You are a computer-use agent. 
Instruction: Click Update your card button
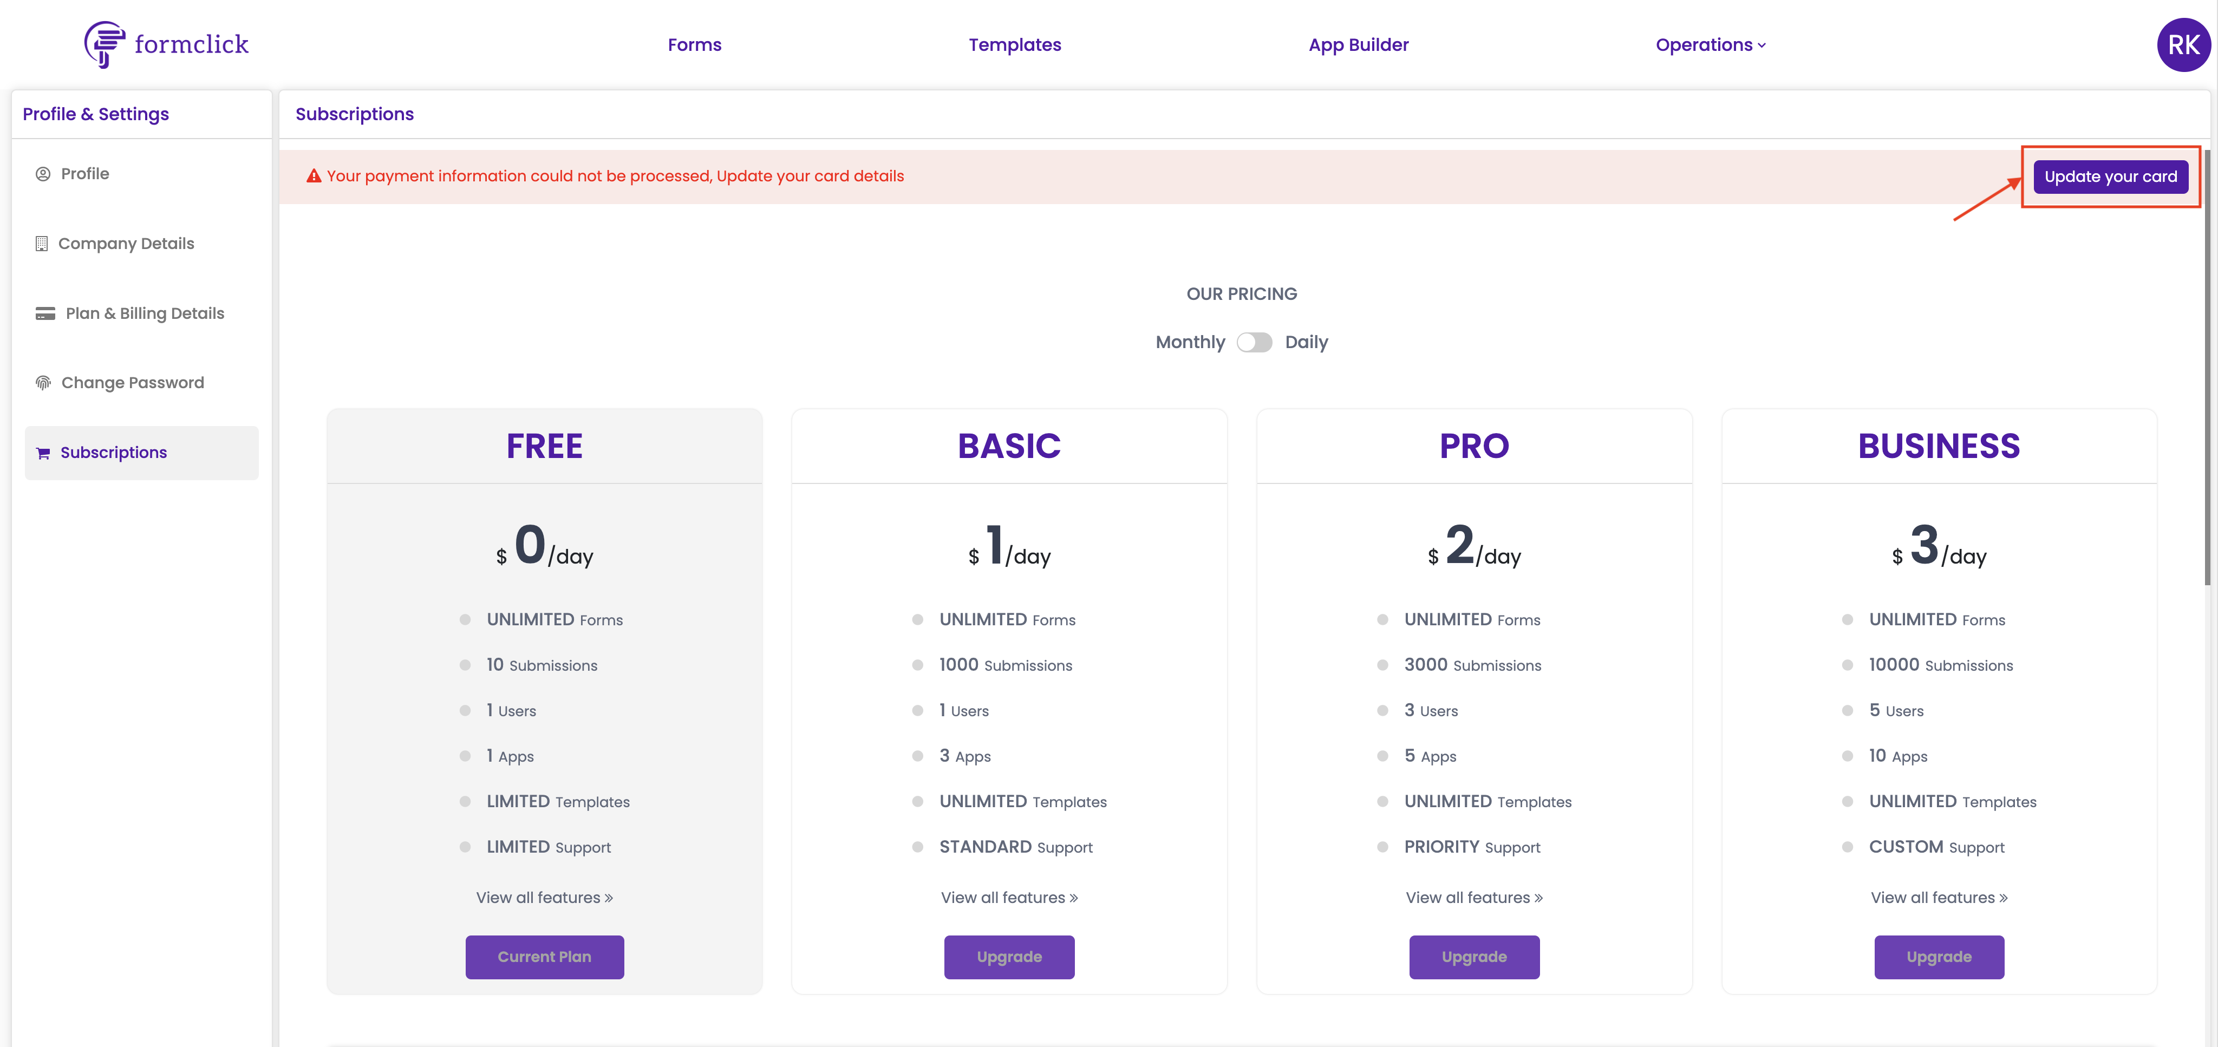(2110, 176)
